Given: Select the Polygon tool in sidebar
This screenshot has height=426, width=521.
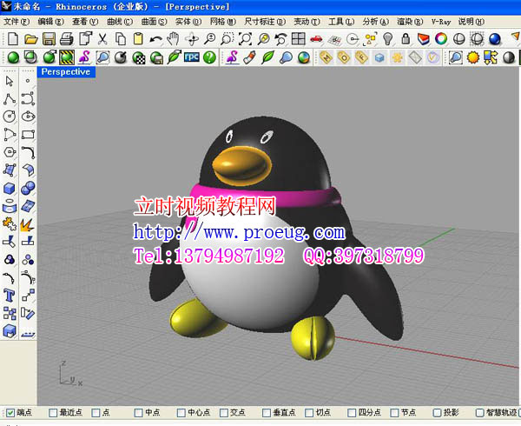Looking at the screenshot, I should pyautogui.click(x=10, y=152).
